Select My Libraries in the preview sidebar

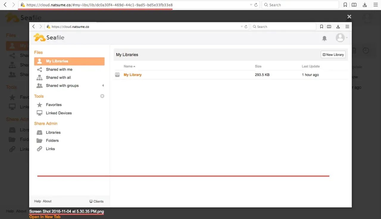[x=69, y=61]
